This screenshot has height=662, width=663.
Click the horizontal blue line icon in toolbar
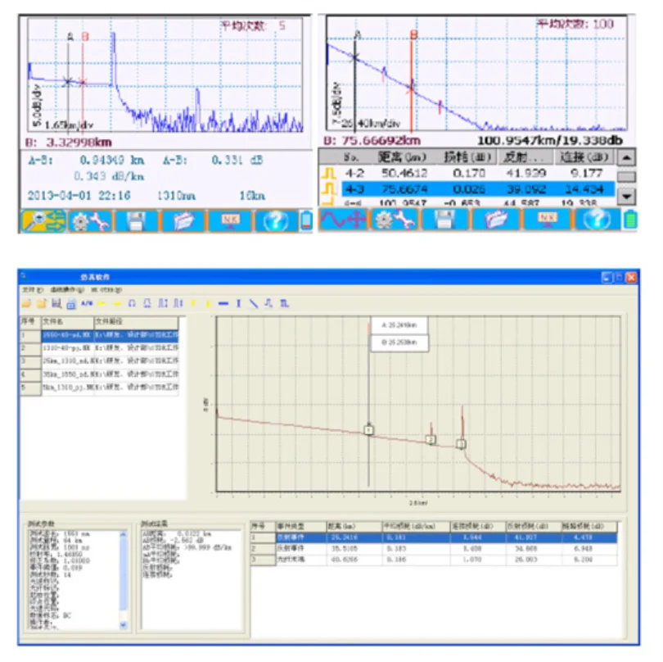(x=223, y=303)
